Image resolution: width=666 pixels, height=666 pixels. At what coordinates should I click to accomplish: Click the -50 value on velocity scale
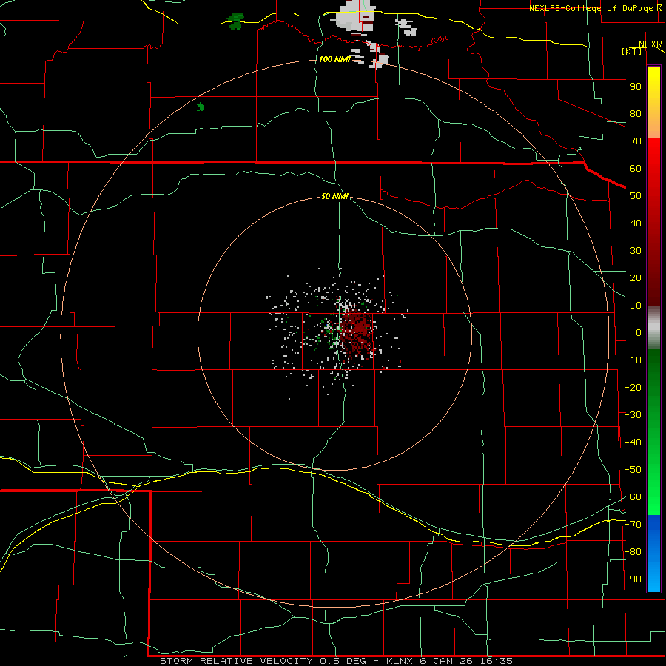click(x=633, y=470)
